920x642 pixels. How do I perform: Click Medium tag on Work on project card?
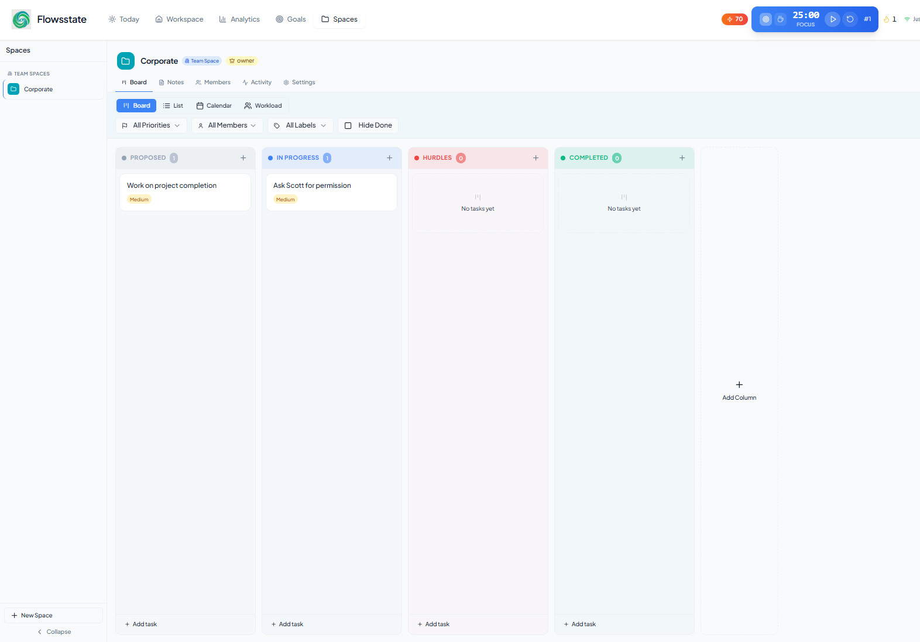click(x=139, y=200)
